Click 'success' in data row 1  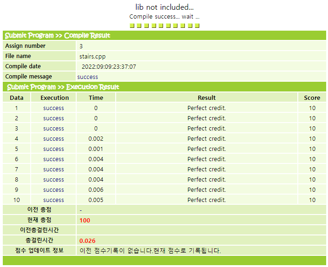pos(53,108)
